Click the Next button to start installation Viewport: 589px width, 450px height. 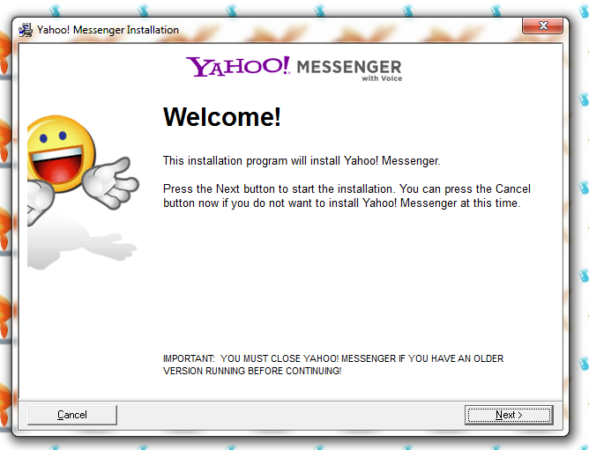tap(509, 415)
